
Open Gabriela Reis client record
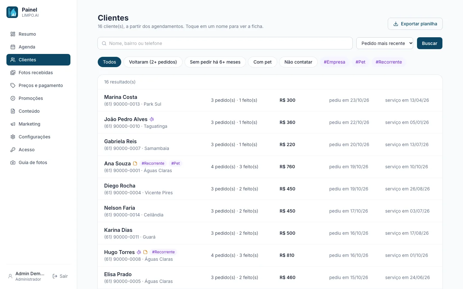(270, 144)
